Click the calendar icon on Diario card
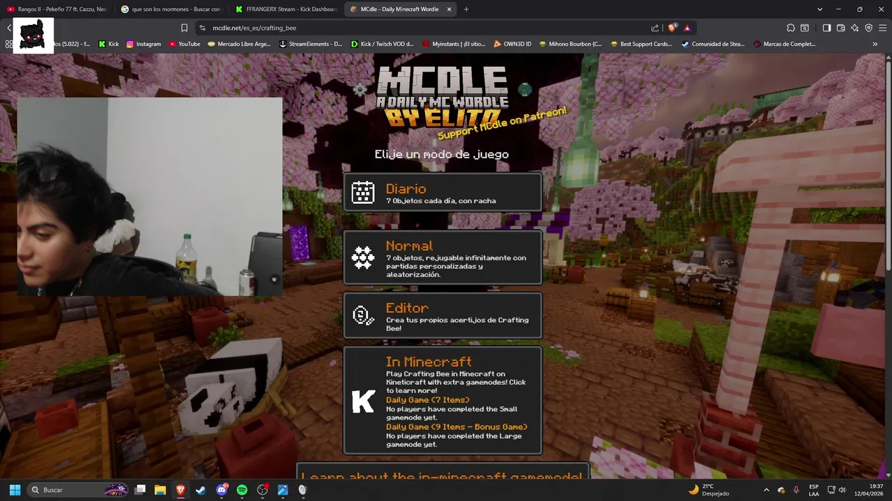The height and width of the screenshot is (501, 892). tap(363, 192)
